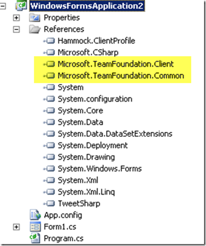
Task: Select the Microsoft.CSharp reference
Action: pyautogui.click(x=88, y=53)
